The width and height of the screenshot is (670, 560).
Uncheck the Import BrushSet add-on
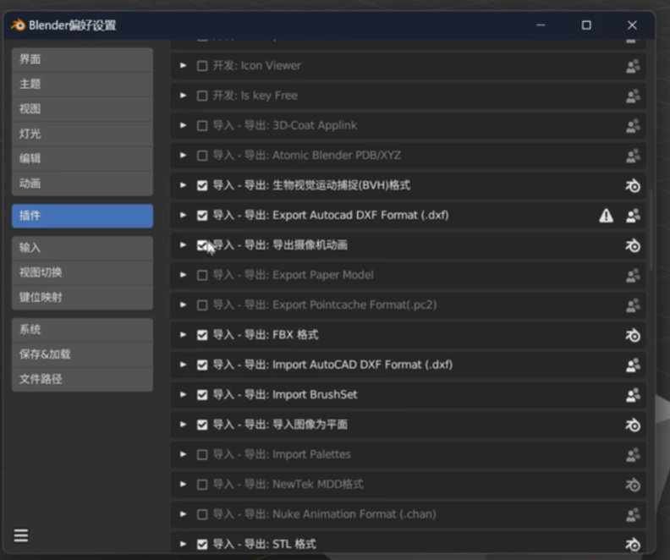click(202, 395)
